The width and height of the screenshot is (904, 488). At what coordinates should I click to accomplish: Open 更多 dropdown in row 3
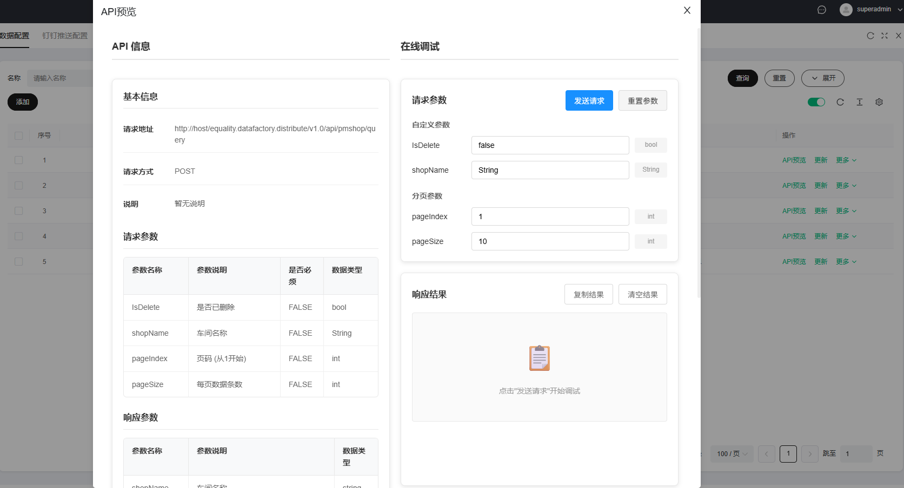pos(846,211)
